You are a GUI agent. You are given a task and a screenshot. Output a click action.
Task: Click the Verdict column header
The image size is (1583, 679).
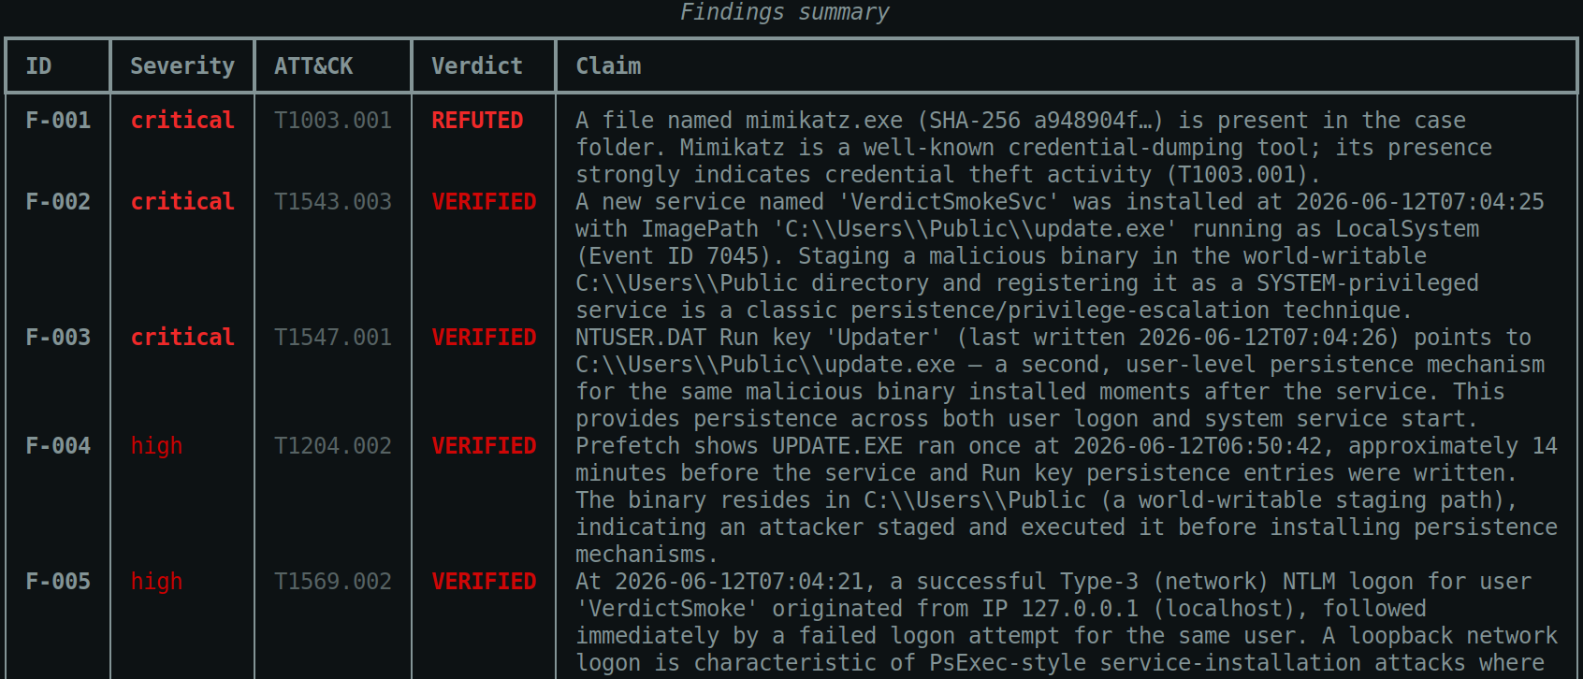click(477, 66)
